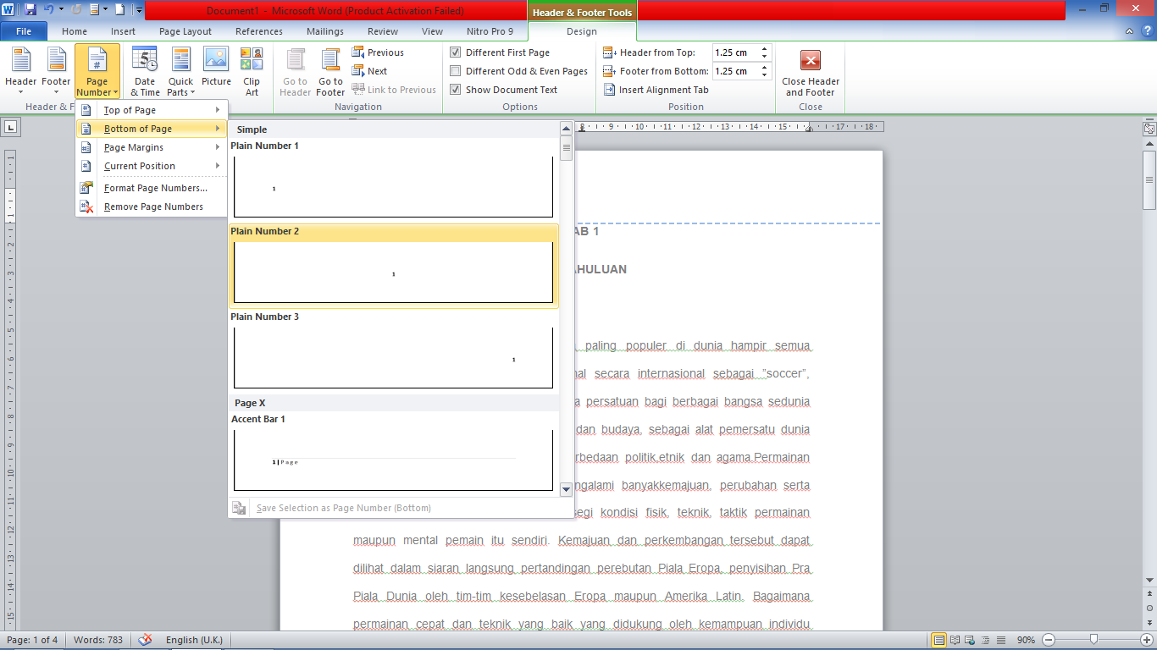Switch to Web Layout view
Viewport: 1157px width, 650px height.
[x=970, y=640]
